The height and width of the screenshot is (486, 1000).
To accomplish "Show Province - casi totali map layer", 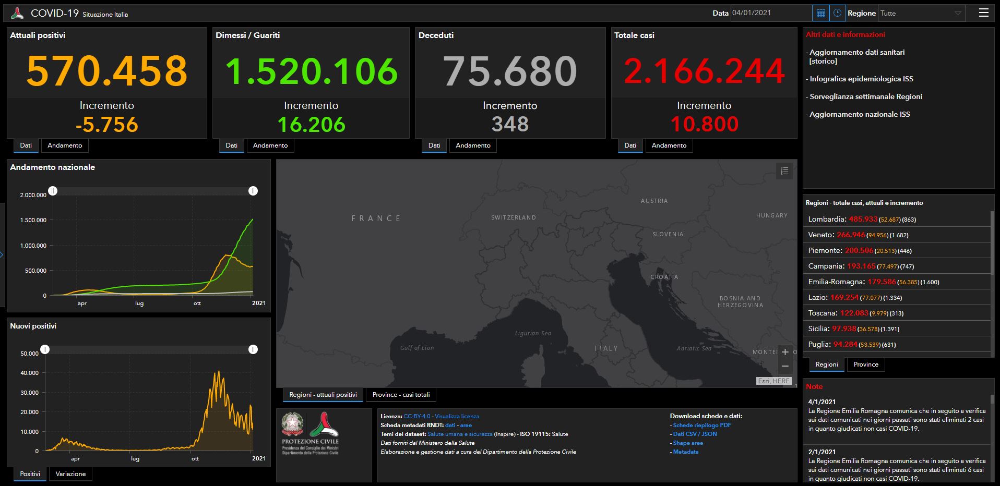I will [x=401, y=395].
